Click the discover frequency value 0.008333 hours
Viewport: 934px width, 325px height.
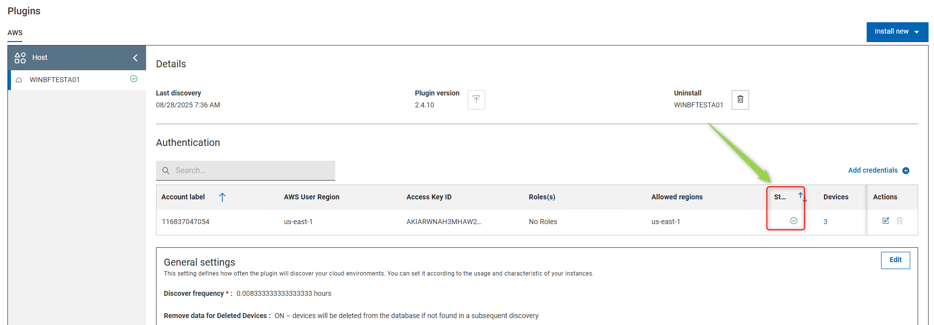click(x=284, y=293)
